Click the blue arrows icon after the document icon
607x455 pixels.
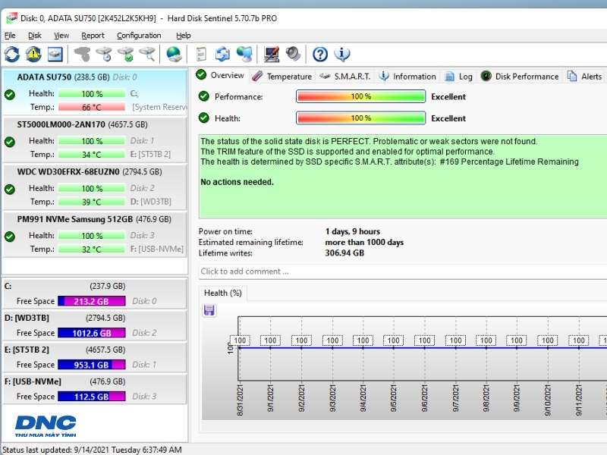pyautogui.click(x=222, y=54)
